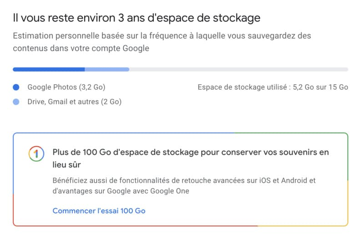
Task: Open the "Commencer l'essai 100 Go" link
Action: pyautogui.click(x=99, y=210)
